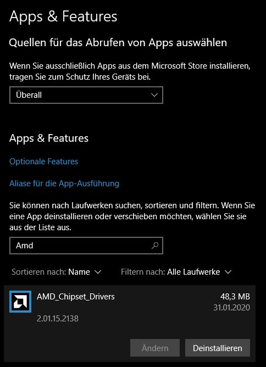The height and width of the screenshot is (367, 266).
Task: Open the Optionale Features link
Action: [43, 162]
